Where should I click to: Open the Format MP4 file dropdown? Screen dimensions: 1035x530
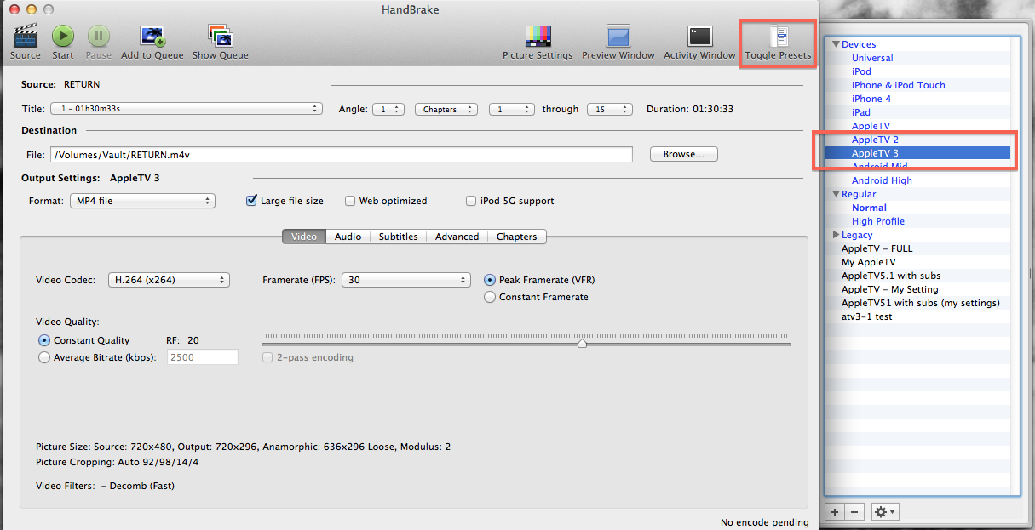[142, 201]
